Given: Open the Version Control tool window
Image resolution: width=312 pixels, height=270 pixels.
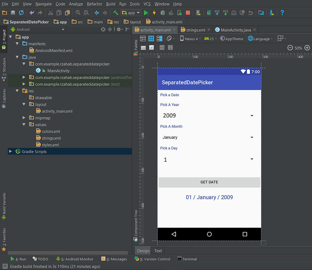Looking at the screenshot, I should pos(153,259).
